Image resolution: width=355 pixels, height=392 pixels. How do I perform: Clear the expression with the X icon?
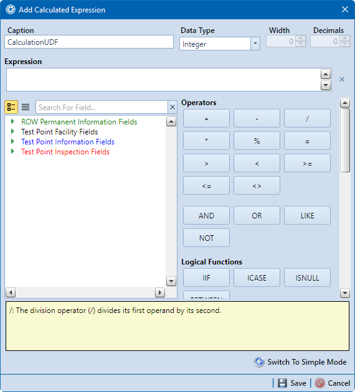342,79
